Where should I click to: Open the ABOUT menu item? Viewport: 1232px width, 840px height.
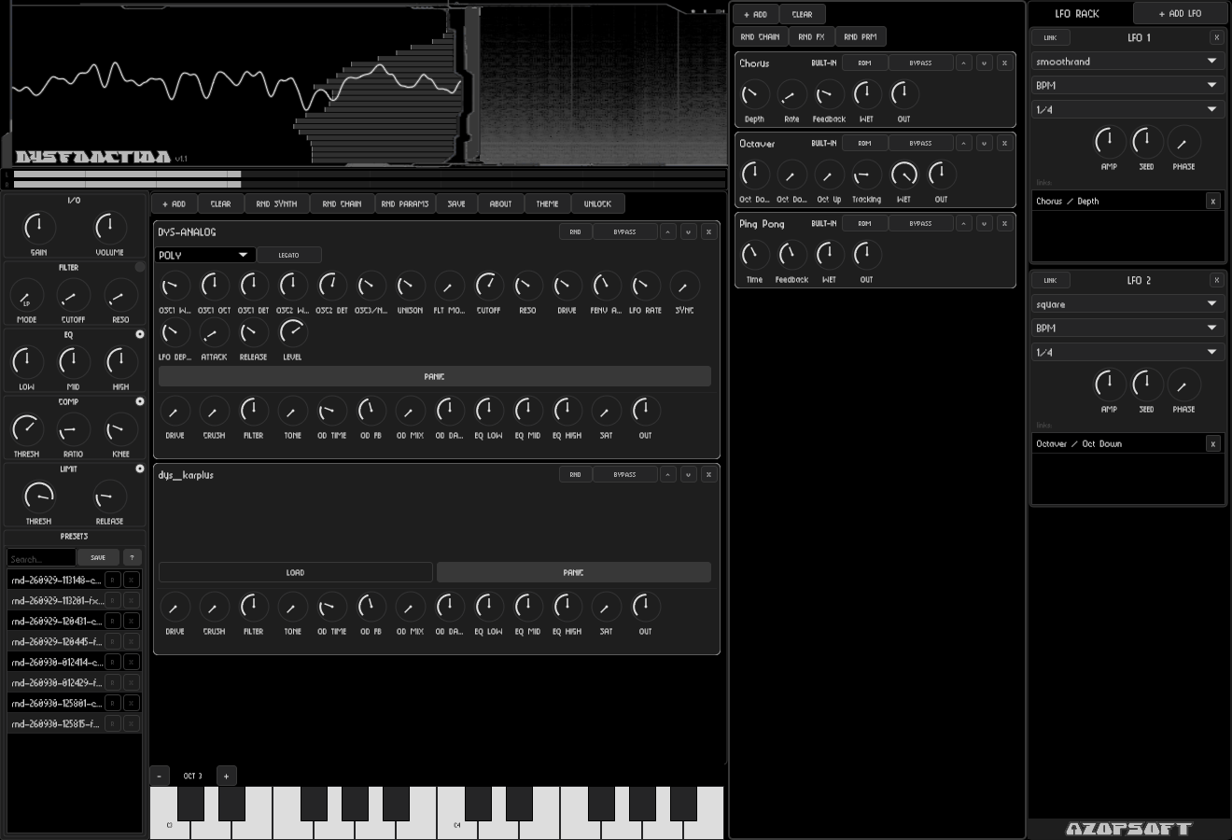501,203
